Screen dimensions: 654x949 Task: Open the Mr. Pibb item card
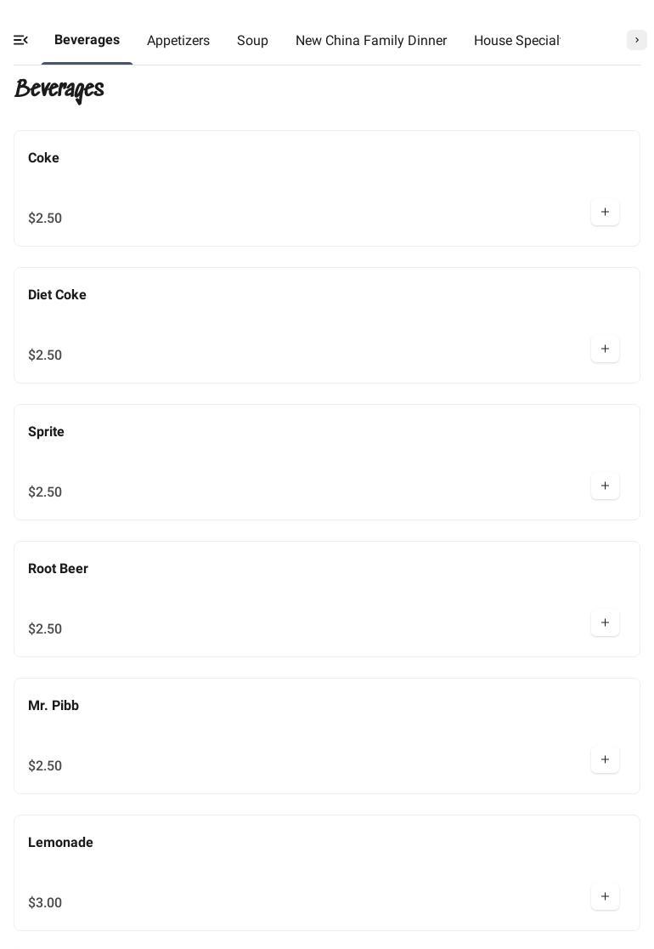pos(54,706)
